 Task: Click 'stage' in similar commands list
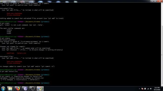click(9, 32)
